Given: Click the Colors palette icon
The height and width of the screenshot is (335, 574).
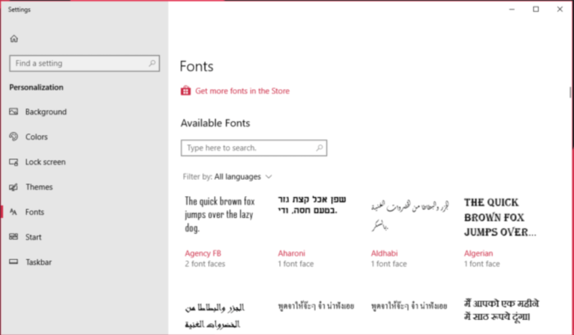Looking at the screenshot, I should coord(13,136).
